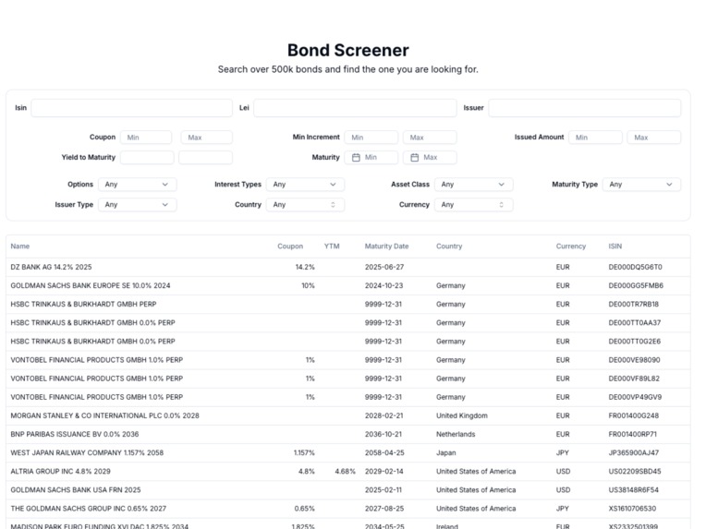Click the 14.2% coupon value
The width and height of the screenshot is (706, 529).
(305, 267)
